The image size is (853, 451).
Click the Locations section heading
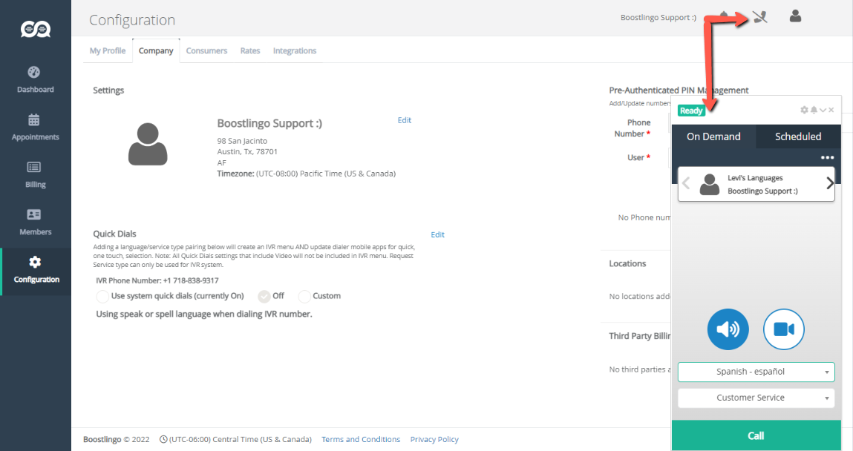[627, 263]
